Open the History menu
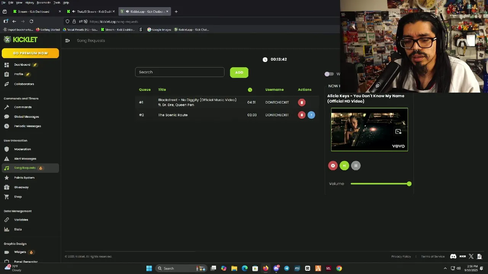Image resolution: width=488 pixels, height=274 pixels. pos(29,3)
